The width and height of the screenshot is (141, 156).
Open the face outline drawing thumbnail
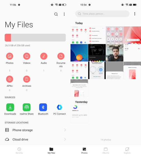coord(97,53)
